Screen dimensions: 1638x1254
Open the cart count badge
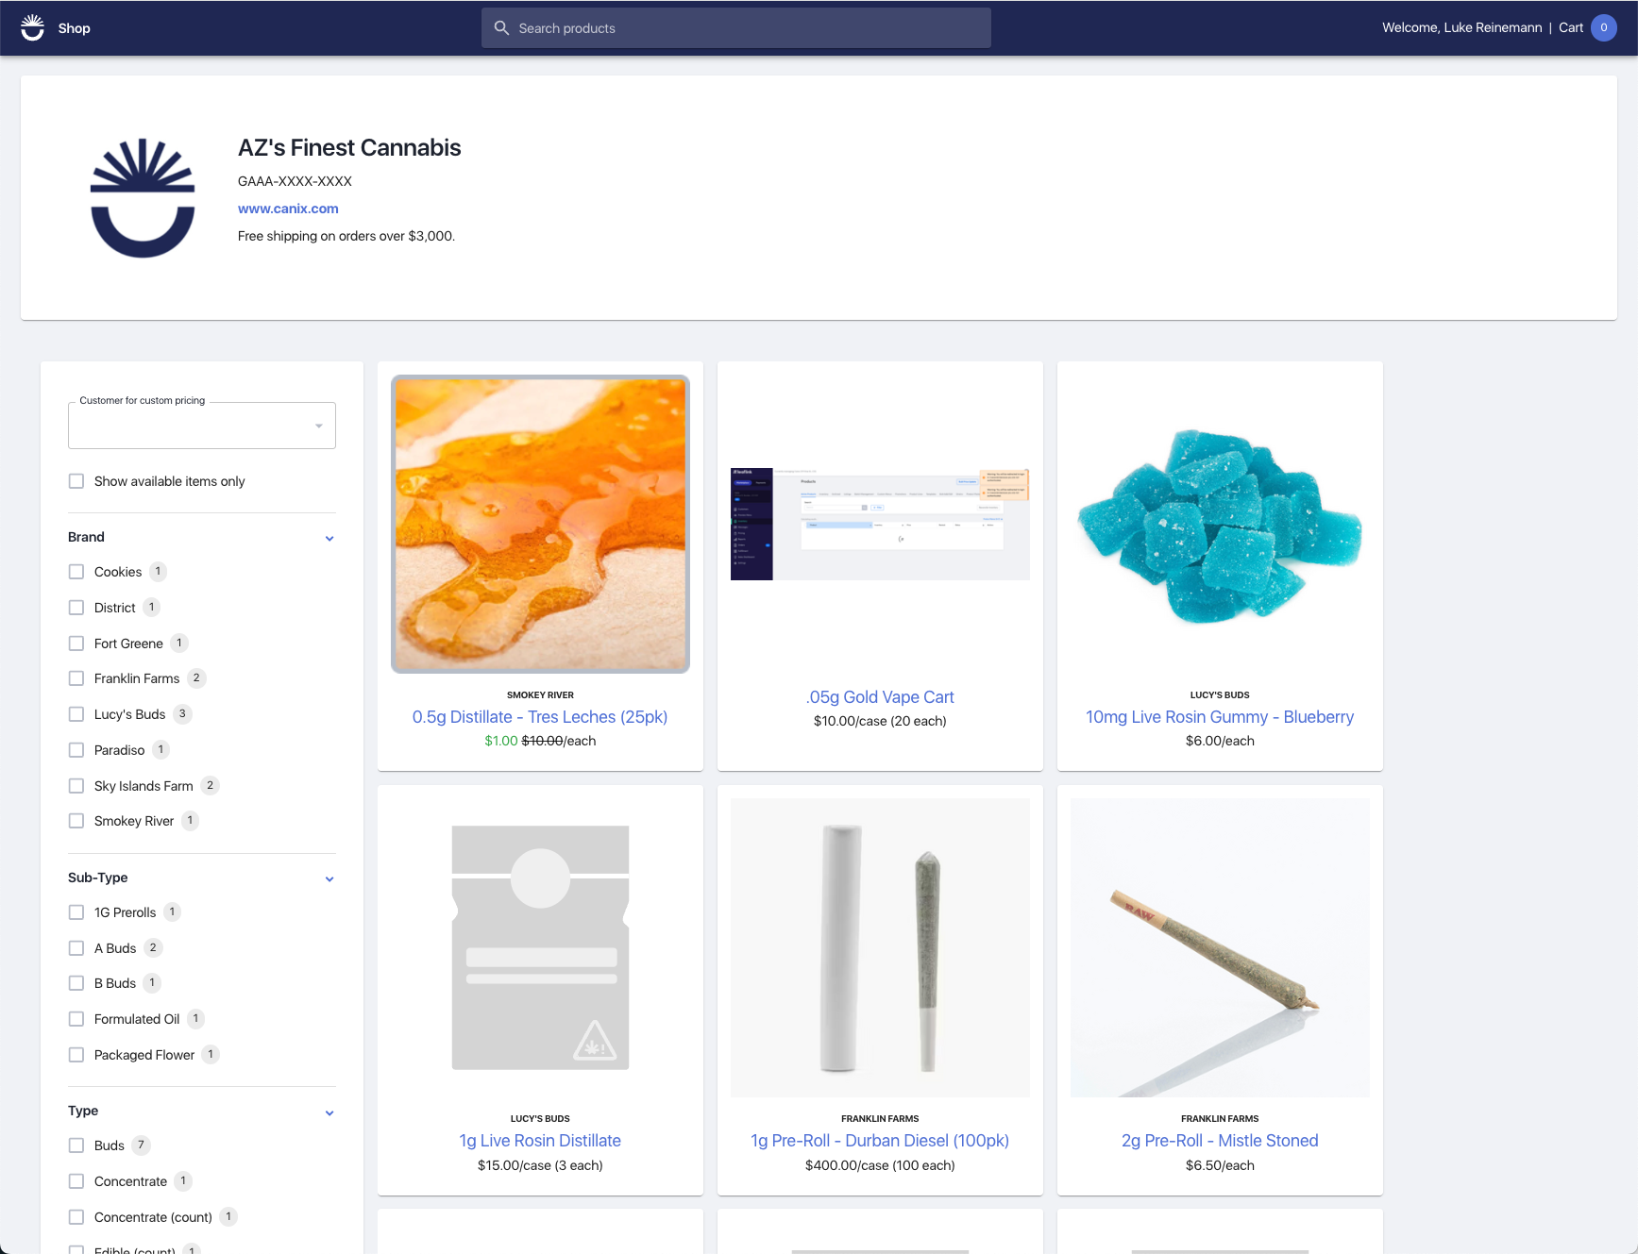point(1603,28)
